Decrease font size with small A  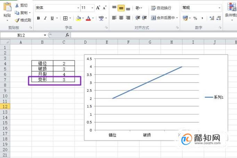[105, 8]
